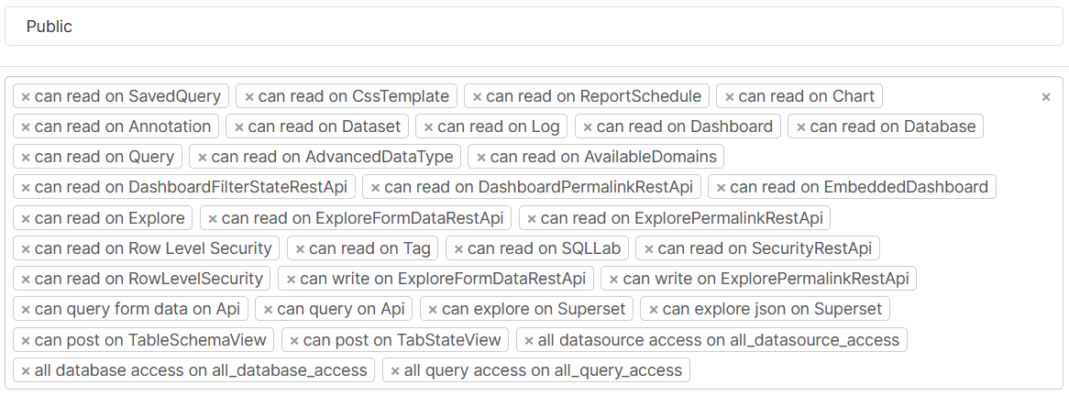Remove 'all query access on all_query_access' tag
Image resolution: width=1069 pixels, height=396 pixels.
pos(395,371)
